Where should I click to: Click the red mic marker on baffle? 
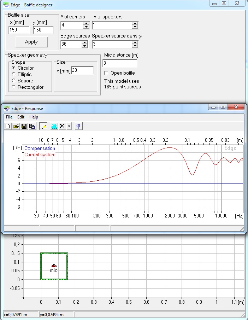pos(53,266)
